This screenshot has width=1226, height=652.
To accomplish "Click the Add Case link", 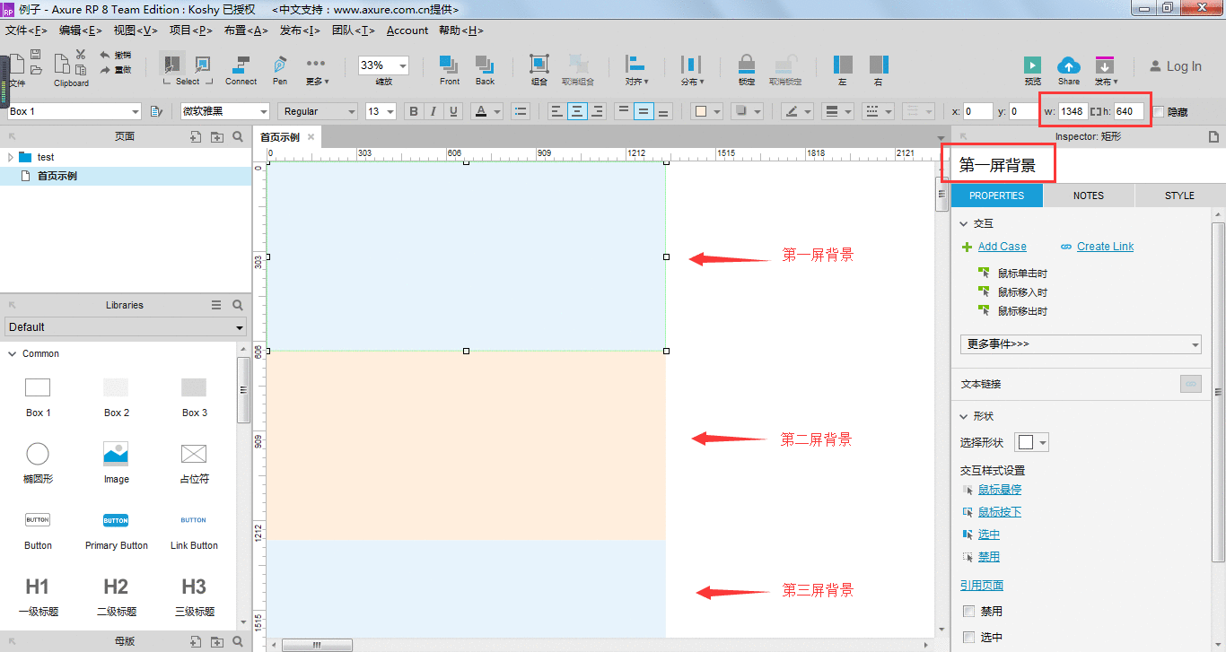I will (1003, 247).
